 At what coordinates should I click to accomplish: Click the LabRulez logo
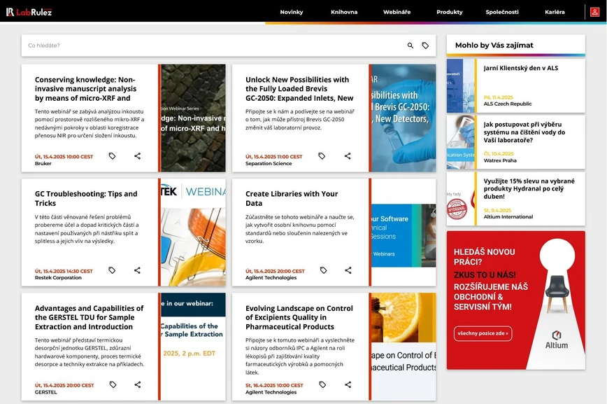[x=30, y=11]
